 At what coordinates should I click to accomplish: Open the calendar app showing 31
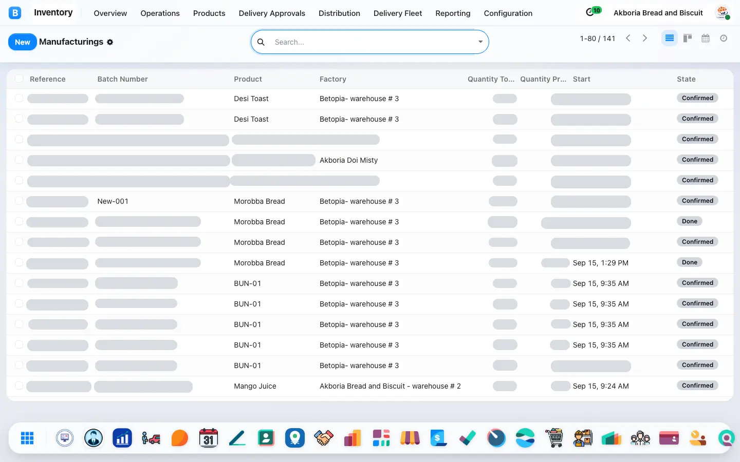tap(209, 438)
